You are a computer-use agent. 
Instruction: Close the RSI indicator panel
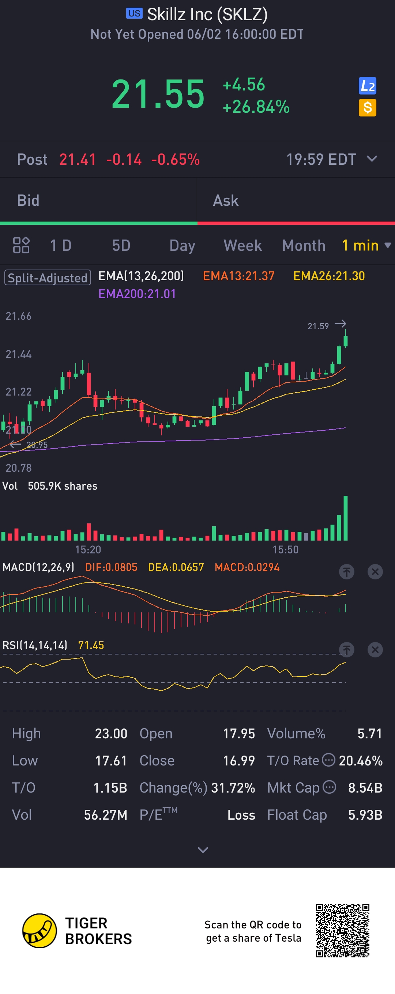(375, 650)
